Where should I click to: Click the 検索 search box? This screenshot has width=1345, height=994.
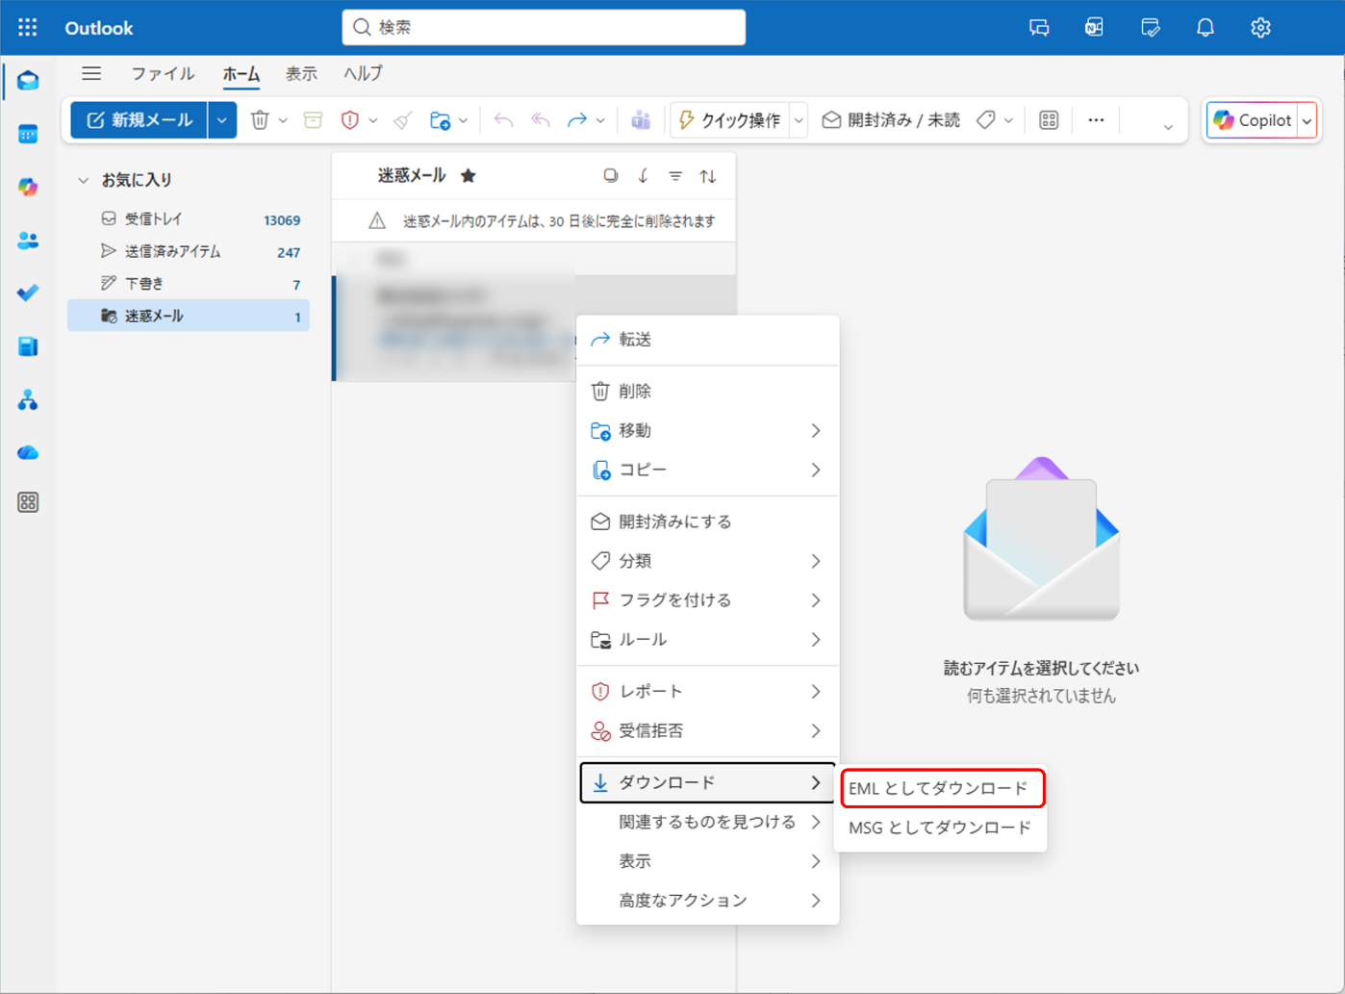tap(544, 28)
